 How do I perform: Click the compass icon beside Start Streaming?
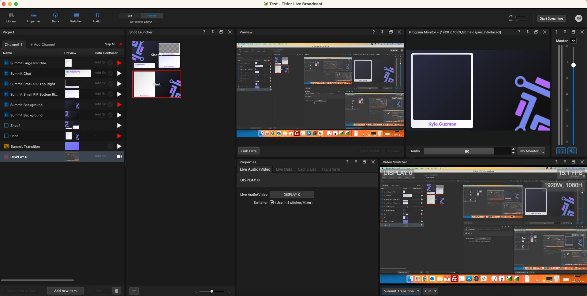[x=578, y=18]
